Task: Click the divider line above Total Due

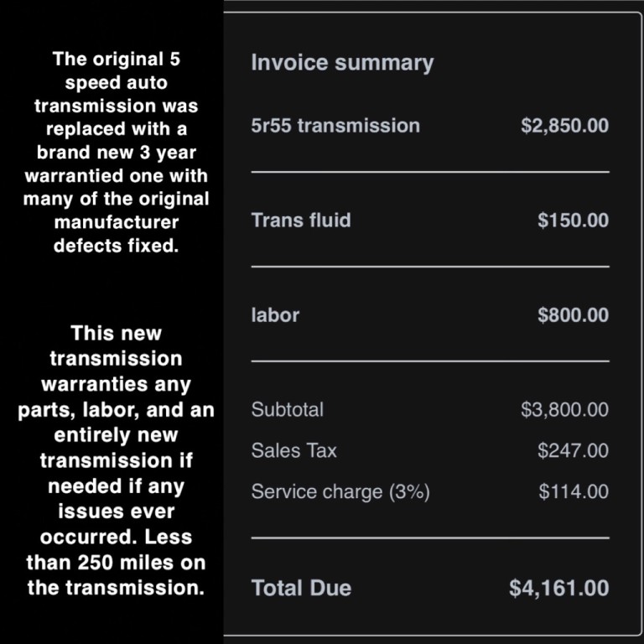Action: (430, 538)
